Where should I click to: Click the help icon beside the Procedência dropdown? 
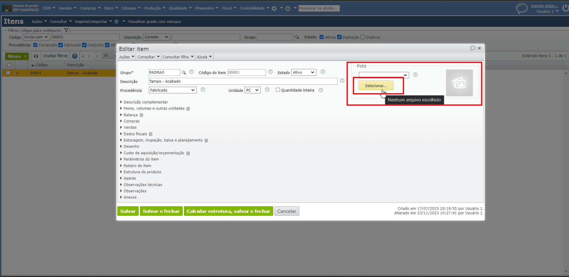point(203,90)
